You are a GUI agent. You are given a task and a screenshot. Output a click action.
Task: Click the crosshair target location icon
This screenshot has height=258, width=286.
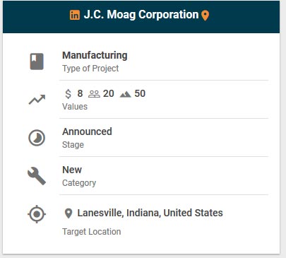pos(37,214)
